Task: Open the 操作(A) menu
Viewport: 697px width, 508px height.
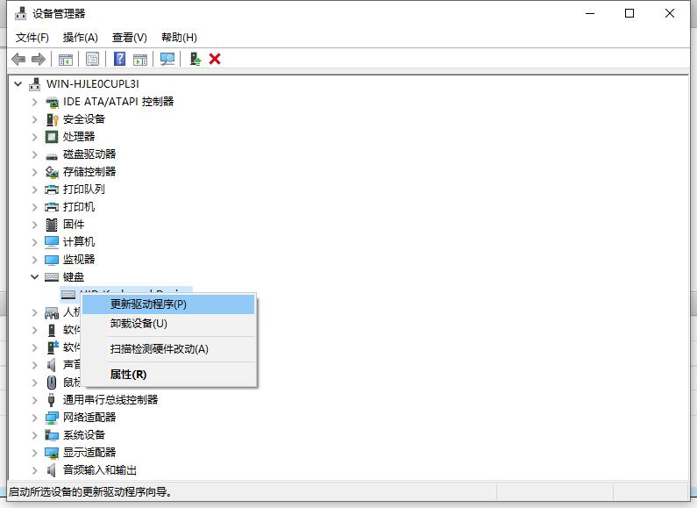Action: [80, 38]
